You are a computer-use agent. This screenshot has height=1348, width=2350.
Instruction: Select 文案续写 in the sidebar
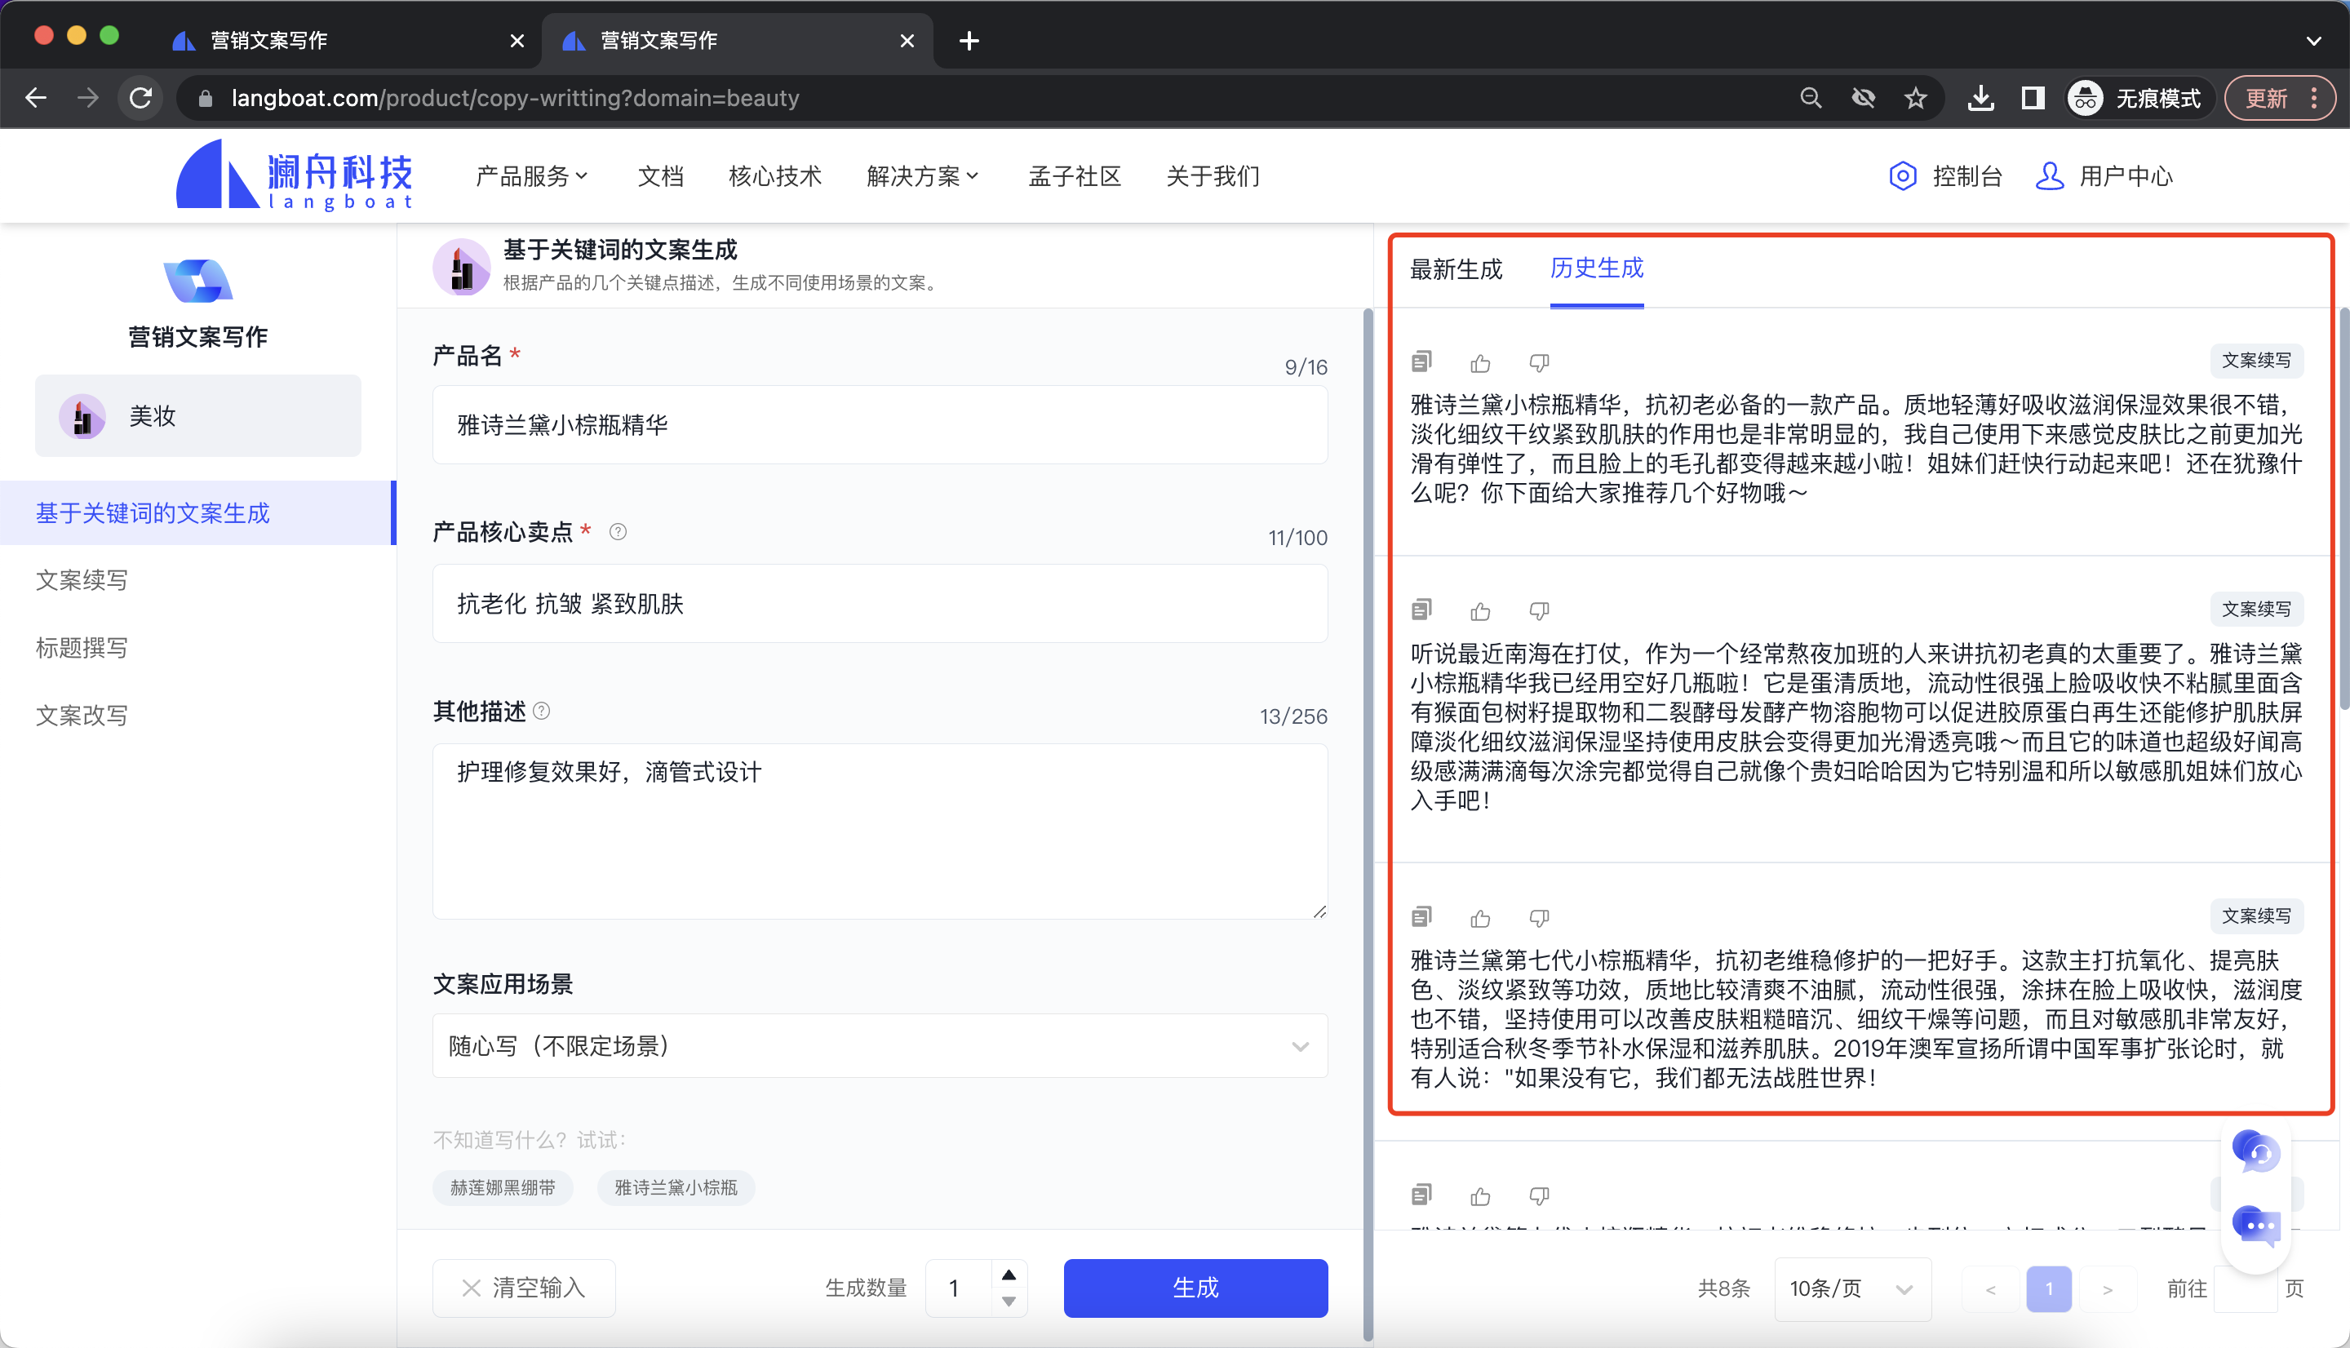tap(82, 580)
